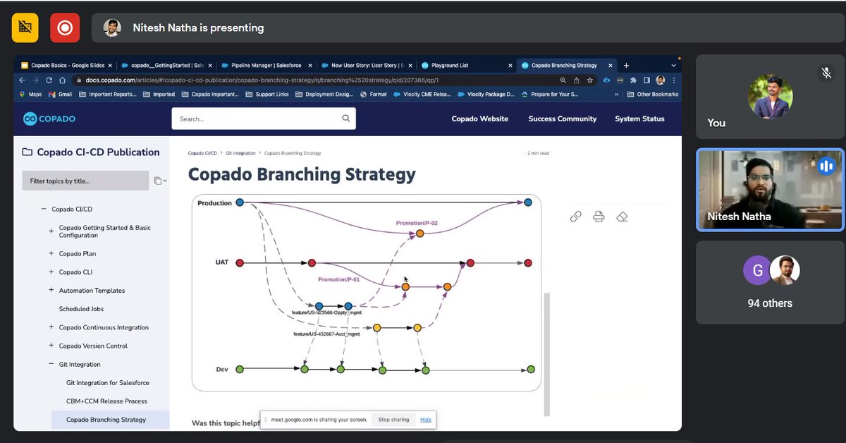Viewport: 846px width, 443px height.
Task: Open the Chrome tab search chevron
Action: click(673, 66)
